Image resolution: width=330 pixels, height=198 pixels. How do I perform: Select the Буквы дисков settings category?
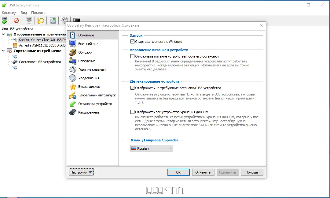[93, 87]
